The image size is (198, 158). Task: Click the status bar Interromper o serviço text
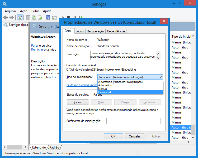click(45, 153)
